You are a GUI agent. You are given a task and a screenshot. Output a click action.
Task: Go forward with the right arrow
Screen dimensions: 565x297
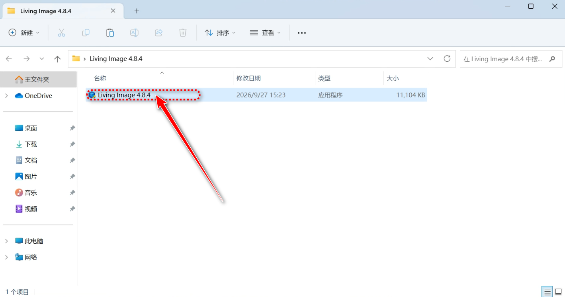27,59
